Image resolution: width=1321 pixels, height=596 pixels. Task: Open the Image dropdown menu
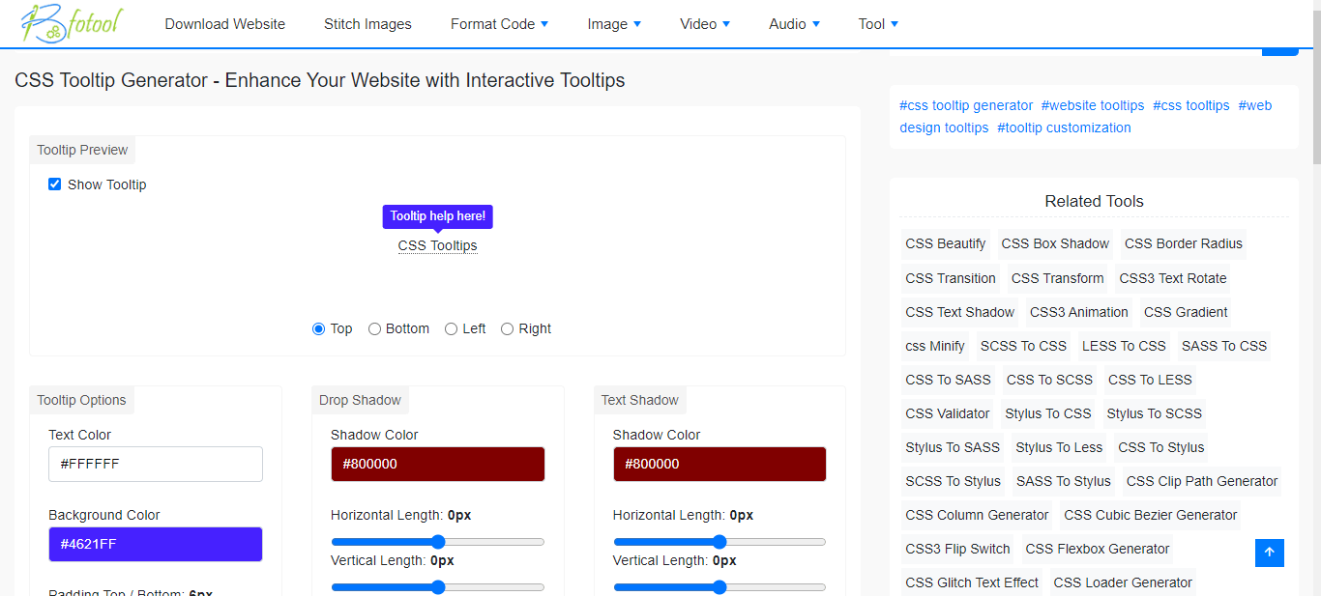click(x=613, y=23)
